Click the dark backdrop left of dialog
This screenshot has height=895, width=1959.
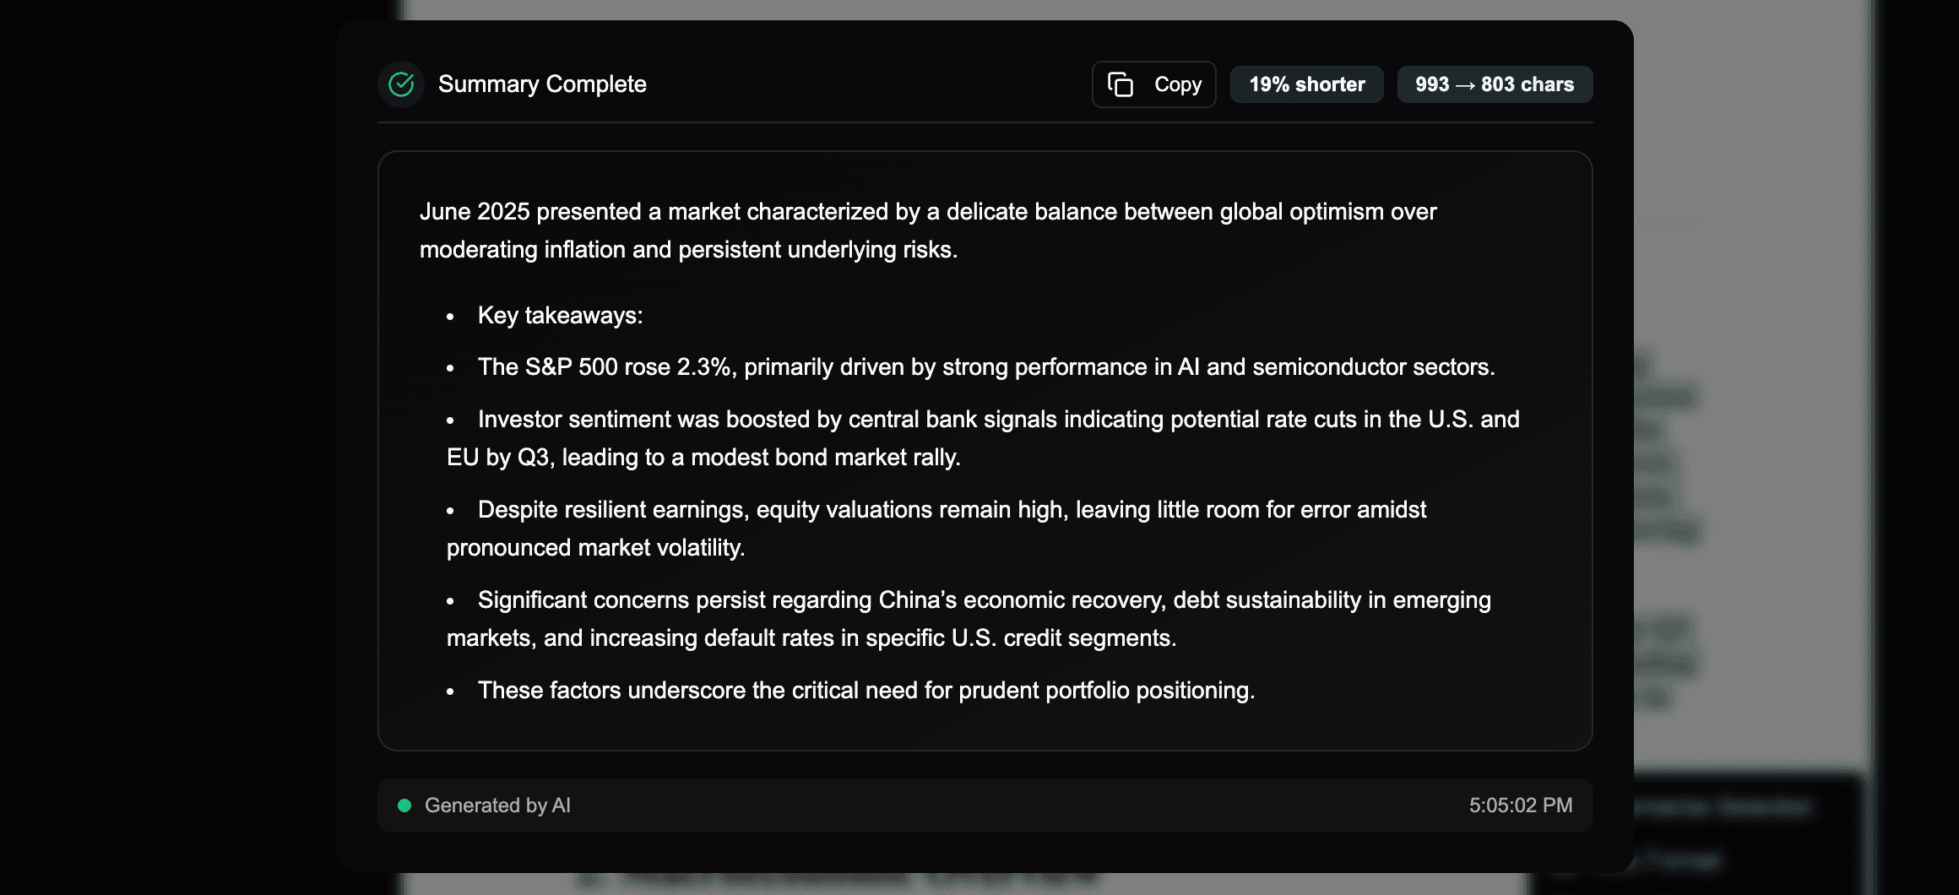click(x=169, y=422)
